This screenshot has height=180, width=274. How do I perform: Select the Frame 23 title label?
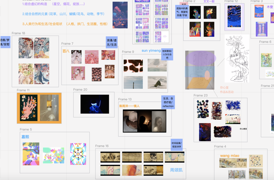[200, 96]
